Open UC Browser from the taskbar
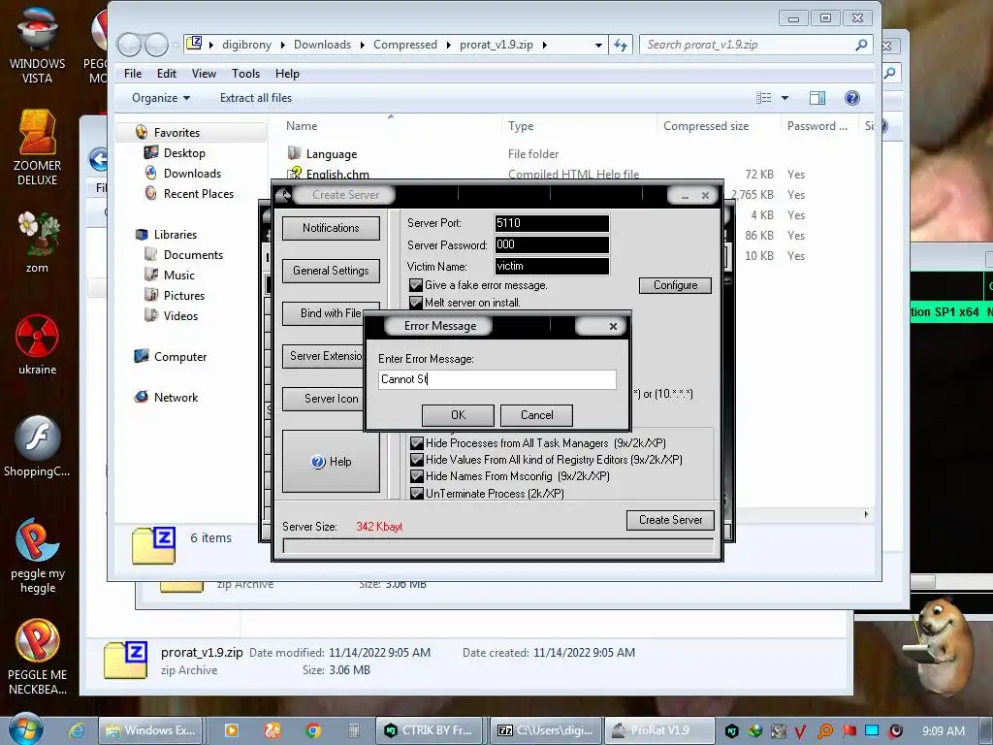The image size is (993, 745). click(x=272, y=730)
